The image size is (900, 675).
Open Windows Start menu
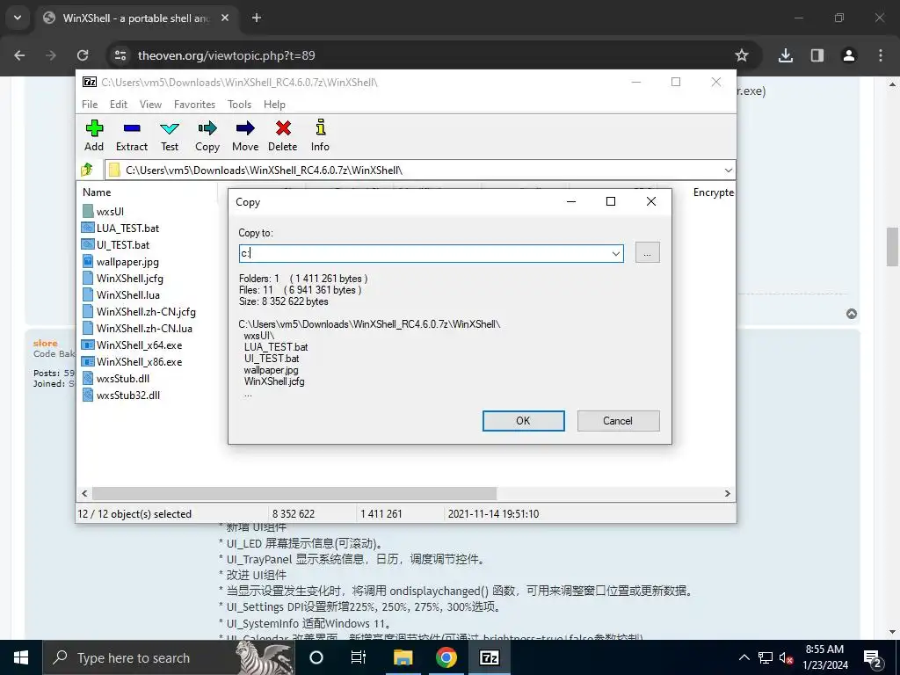pyautogui.click(x=21, y=657)
